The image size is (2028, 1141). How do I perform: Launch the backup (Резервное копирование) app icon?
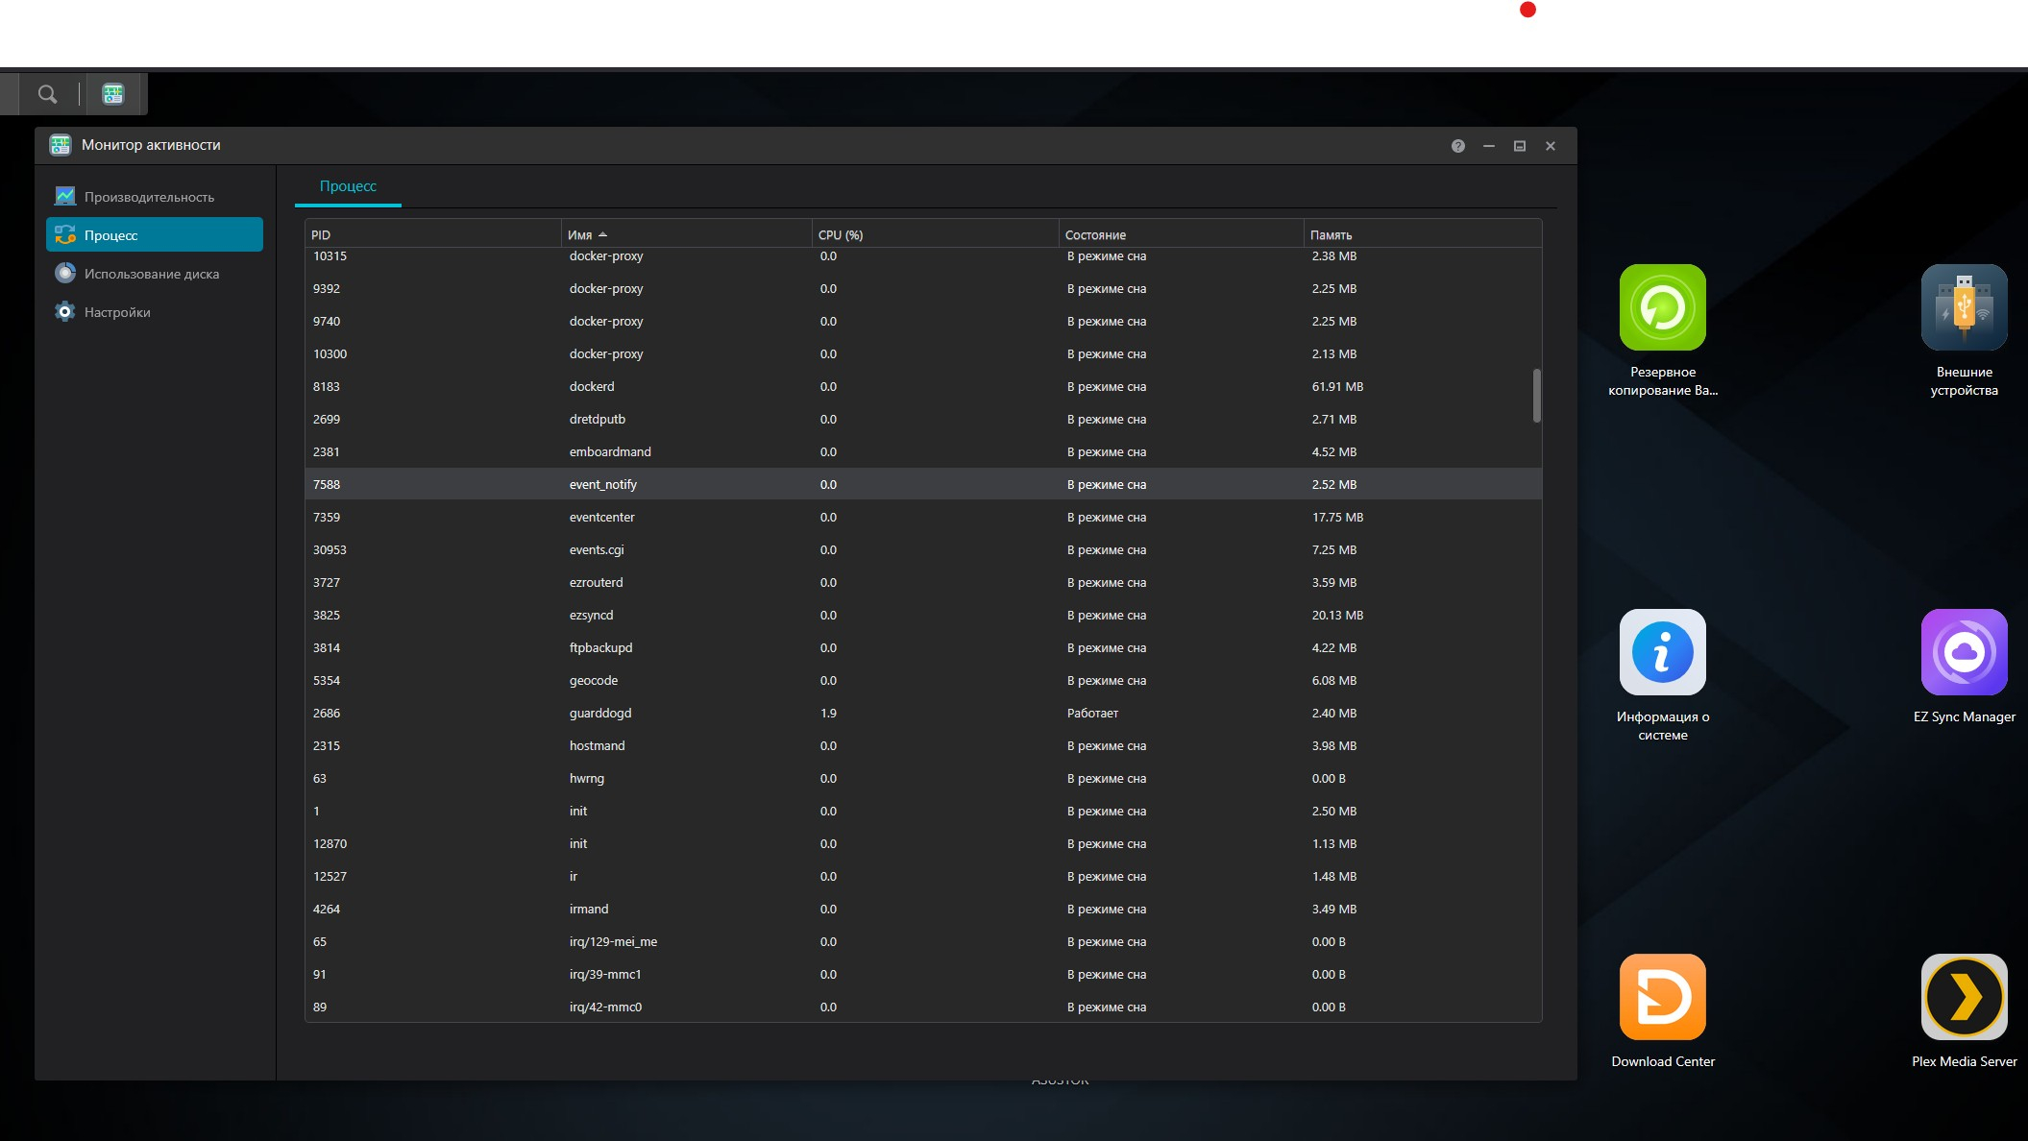click(1662, 307)
